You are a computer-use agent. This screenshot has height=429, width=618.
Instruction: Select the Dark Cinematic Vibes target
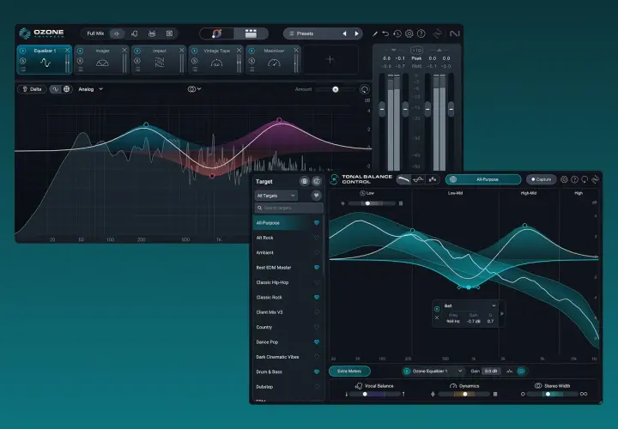point(288,357)
